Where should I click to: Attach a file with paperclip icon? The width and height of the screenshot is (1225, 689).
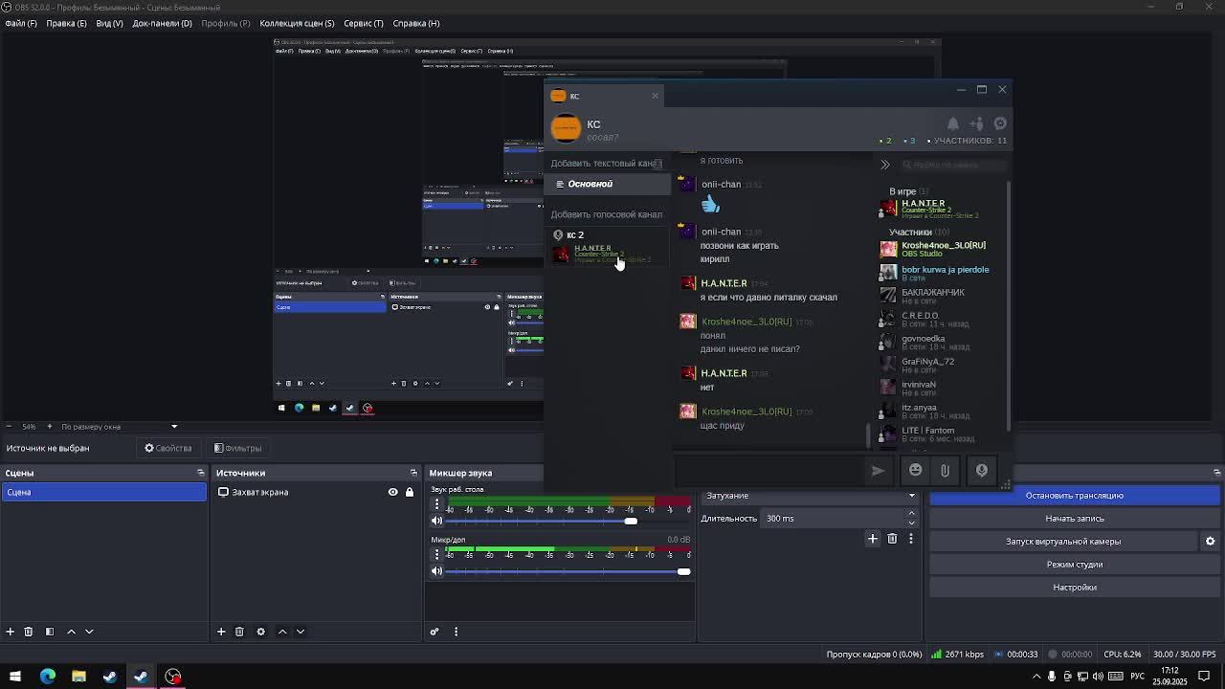(x=945, y=470)
